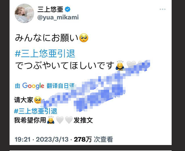Click the Google logo in translation notice

(33, 86)
